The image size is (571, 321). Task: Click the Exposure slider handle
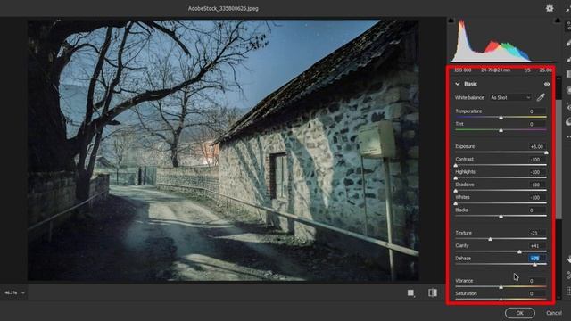tap(546, 152)
